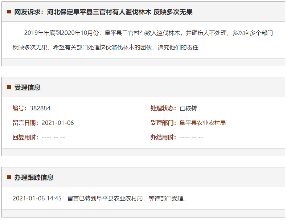287x220 pixels.
Task: Click the square bullet icon beside 受理信息
Action: (9, 87)
